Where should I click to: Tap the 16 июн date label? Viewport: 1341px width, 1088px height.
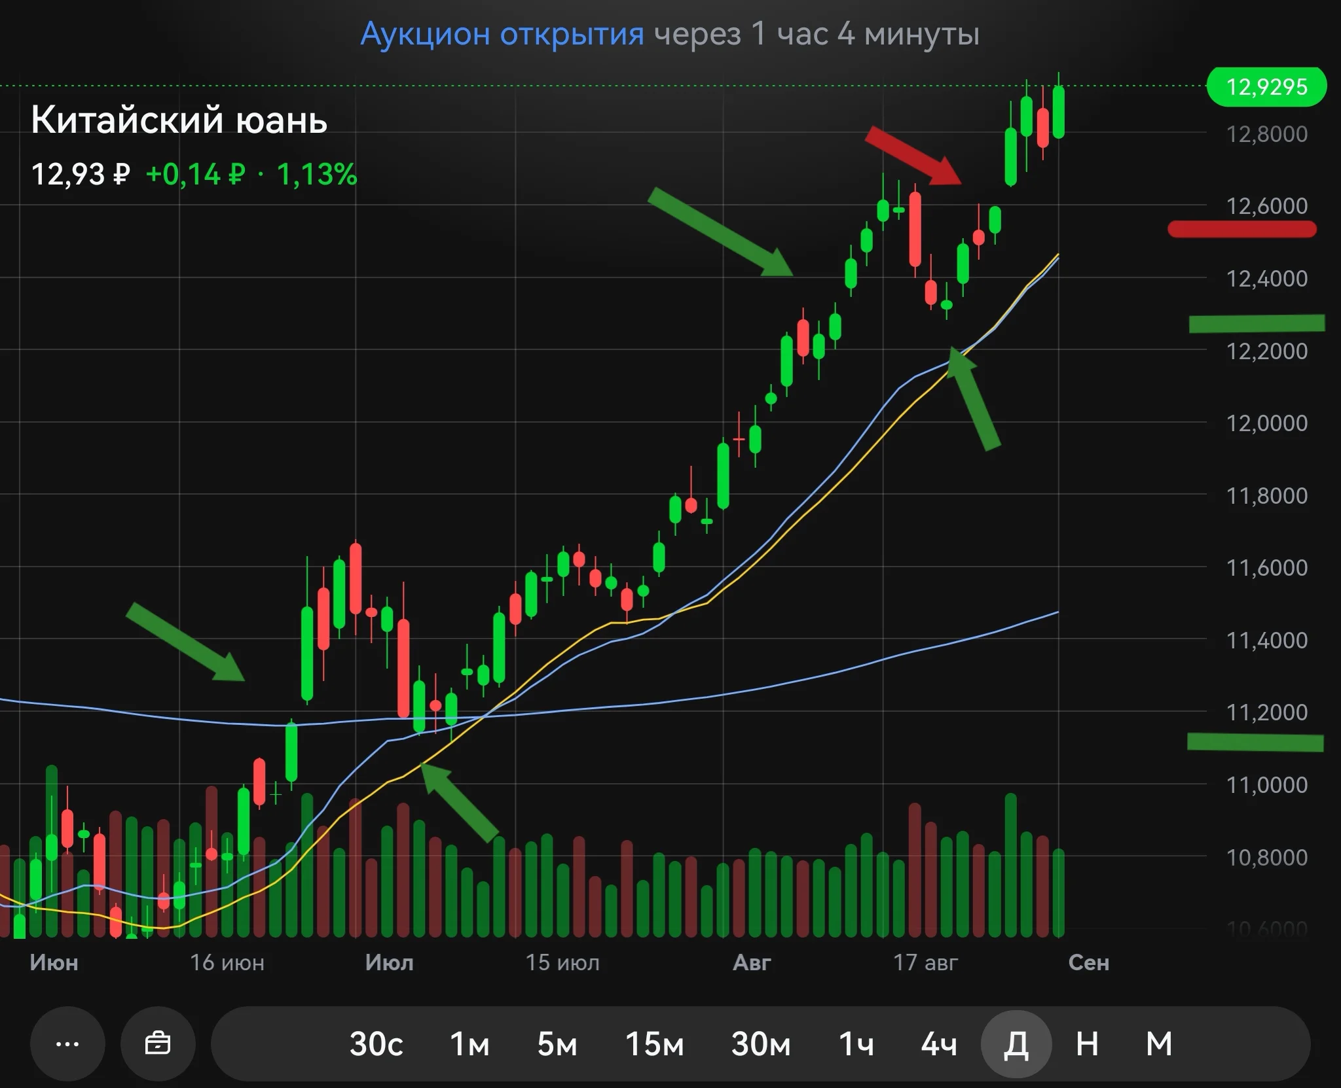pyautogui.click(x=227, y=963)
